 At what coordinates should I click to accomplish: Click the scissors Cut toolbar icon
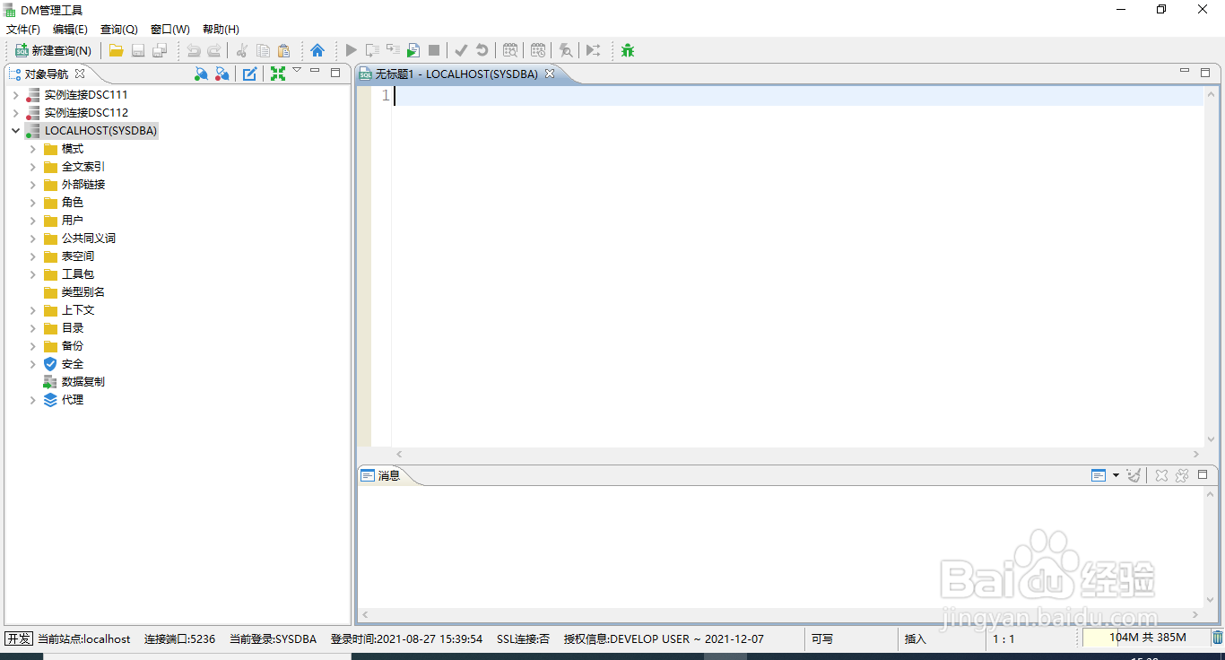tap(241, 51)
